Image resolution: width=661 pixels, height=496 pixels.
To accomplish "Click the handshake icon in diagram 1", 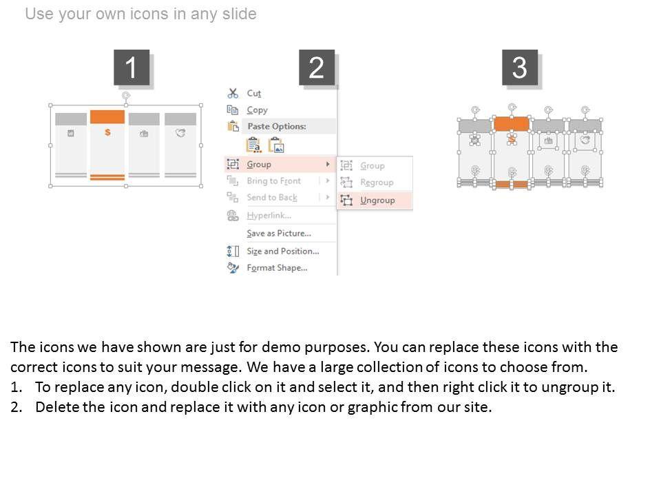I will [x=180, y=133].
